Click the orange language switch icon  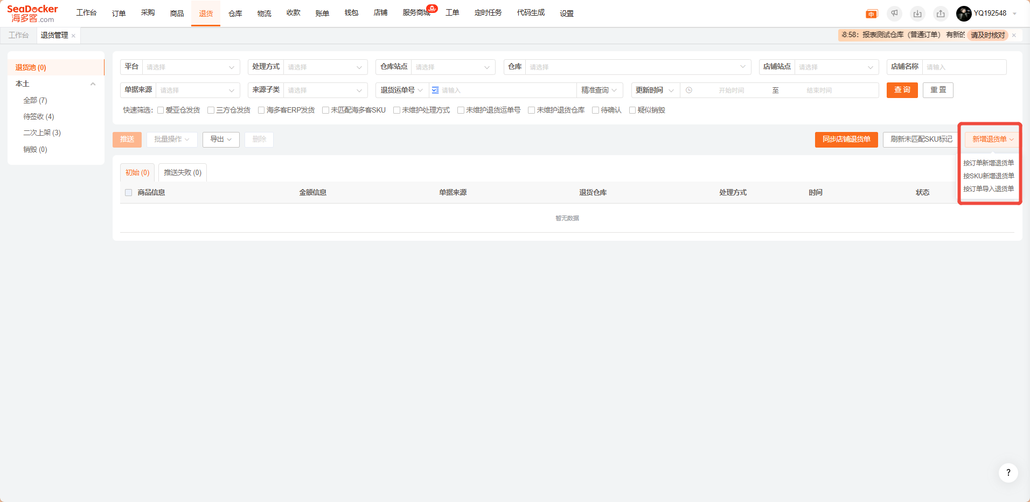872,14
